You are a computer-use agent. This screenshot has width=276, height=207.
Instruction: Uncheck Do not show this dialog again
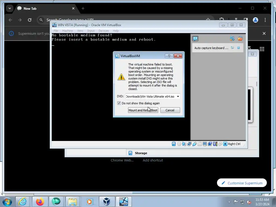(x=119, y=103)
